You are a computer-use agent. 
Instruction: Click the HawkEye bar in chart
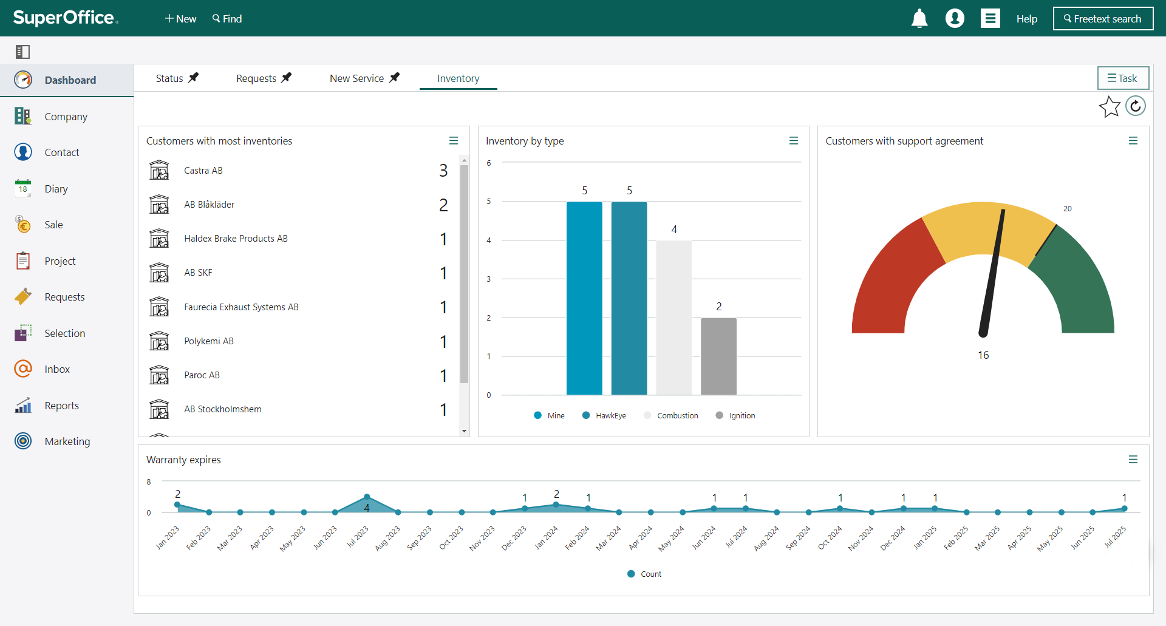[x=629, y=298]
